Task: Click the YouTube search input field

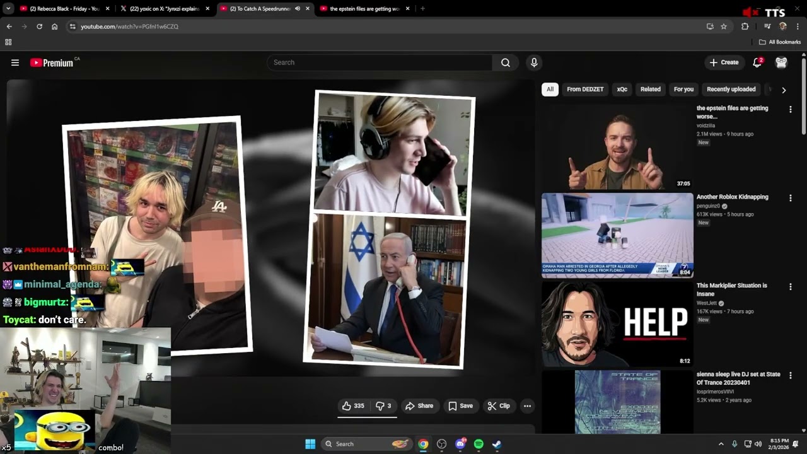Action: 380,62
